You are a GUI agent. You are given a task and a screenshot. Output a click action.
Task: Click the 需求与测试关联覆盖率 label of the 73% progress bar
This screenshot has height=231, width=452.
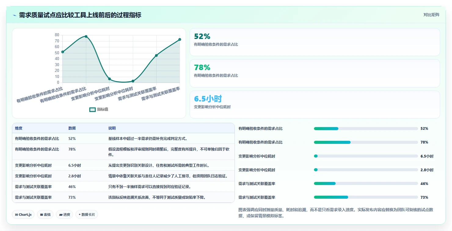click(x=257, y=197)
